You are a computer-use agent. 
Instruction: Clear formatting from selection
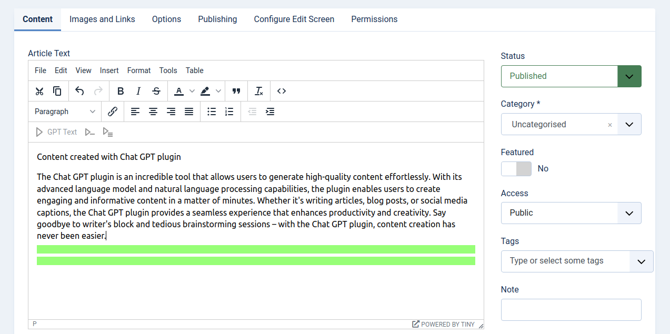(259, 91)
